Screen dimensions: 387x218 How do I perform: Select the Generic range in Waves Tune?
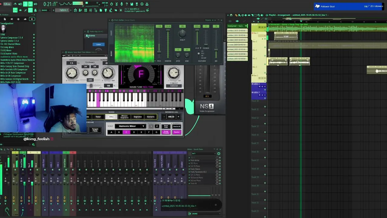tap(151, 117)
